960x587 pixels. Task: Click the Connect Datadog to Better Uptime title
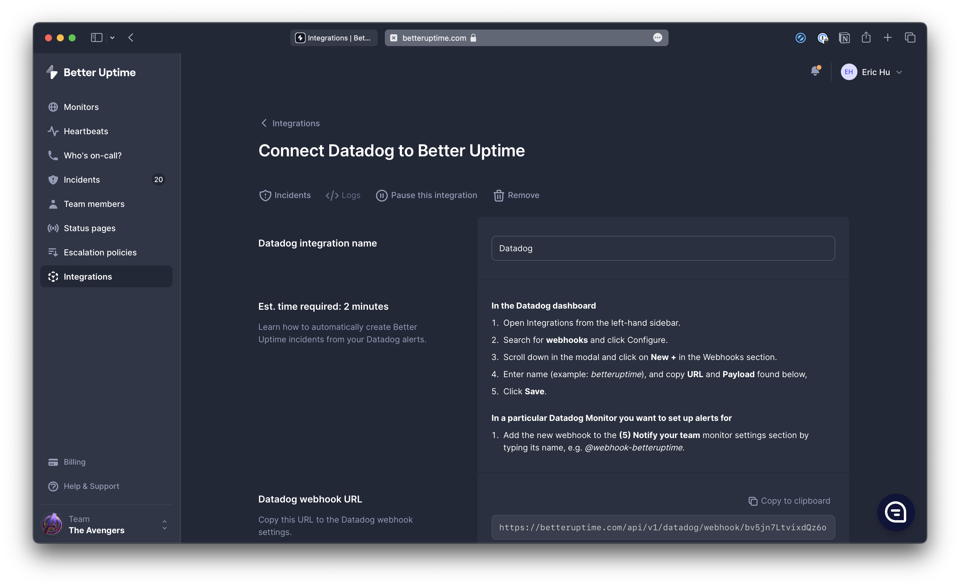392,151
